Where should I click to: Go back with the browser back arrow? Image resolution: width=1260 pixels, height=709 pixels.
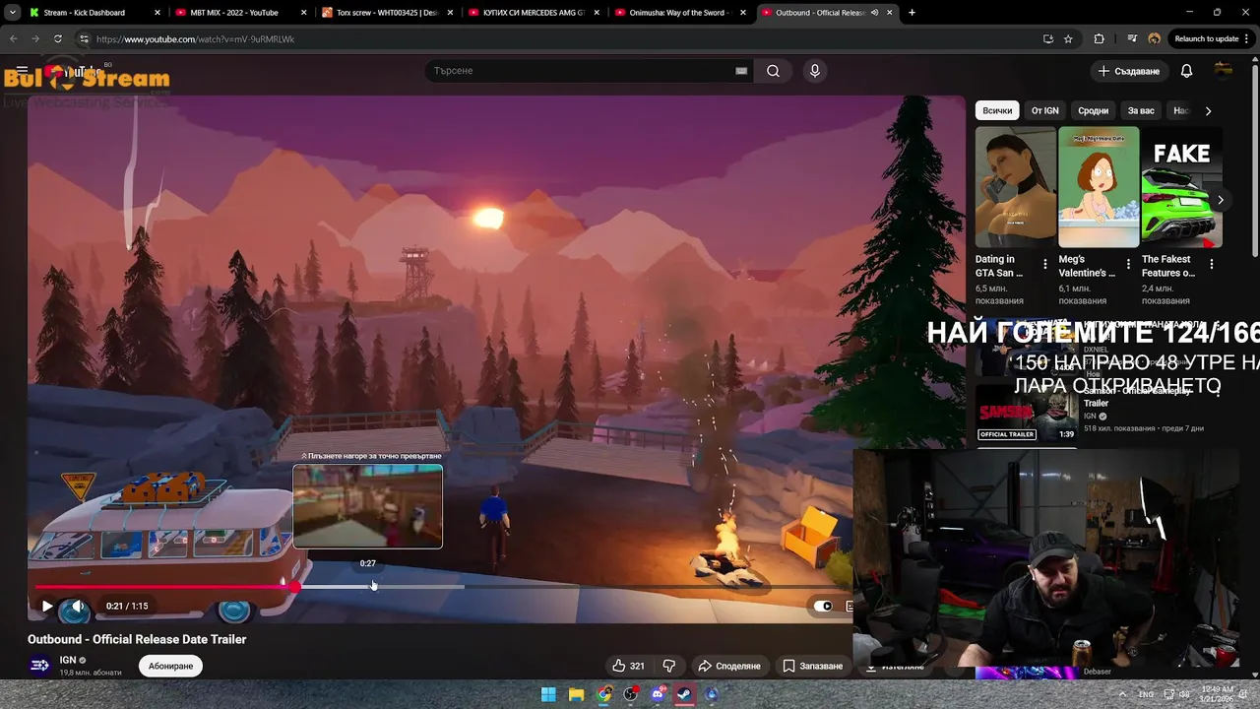coord(13,38)
